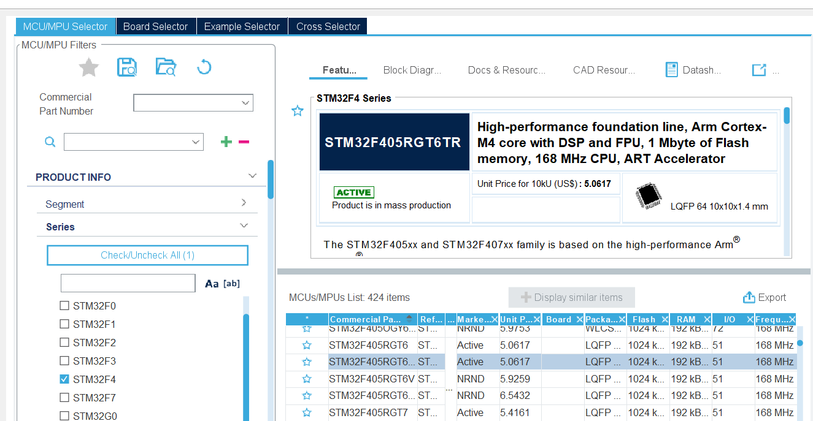Click the LQFP 64 package chip image
Screen dimensions: 813x421
click(x=649, y=195)
